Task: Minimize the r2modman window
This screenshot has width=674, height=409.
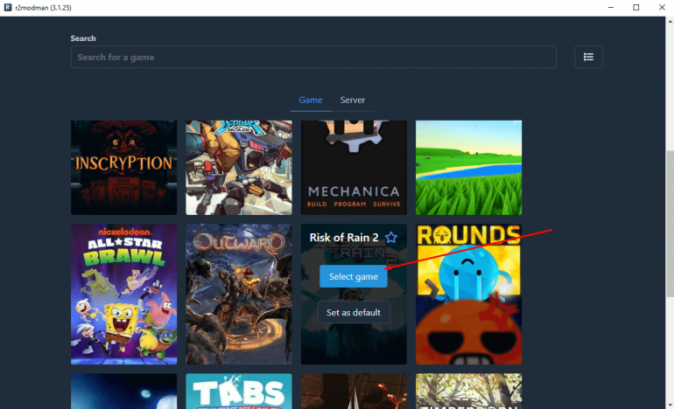Action: click(611, 7)
